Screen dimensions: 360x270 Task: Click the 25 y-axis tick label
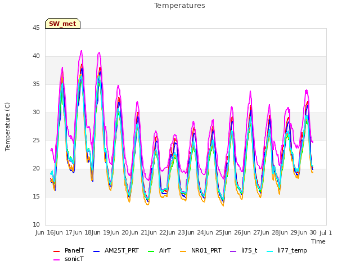[x=36, y=140]
